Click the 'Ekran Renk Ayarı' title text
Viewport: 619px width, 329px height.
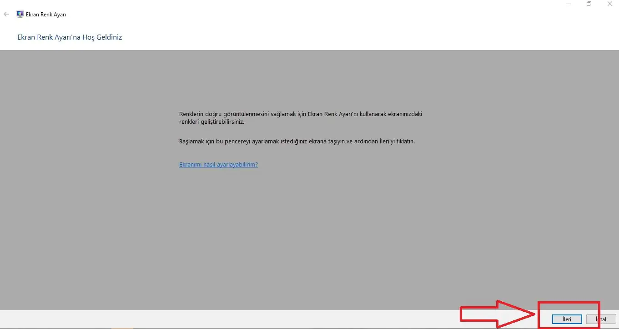(x=45, y=14)
